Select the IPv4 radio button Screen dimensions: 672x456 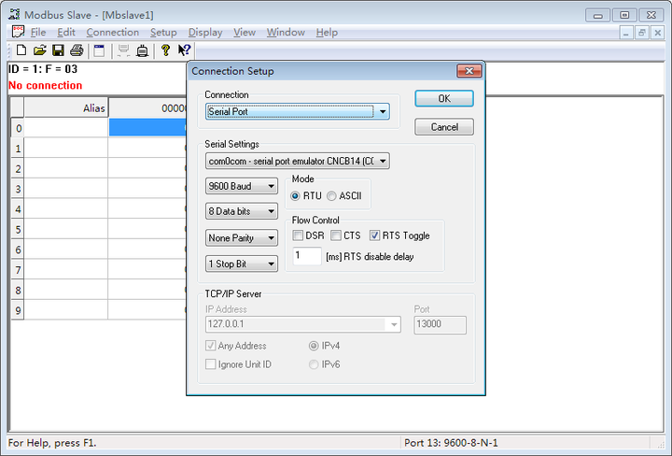pos(314,346)
